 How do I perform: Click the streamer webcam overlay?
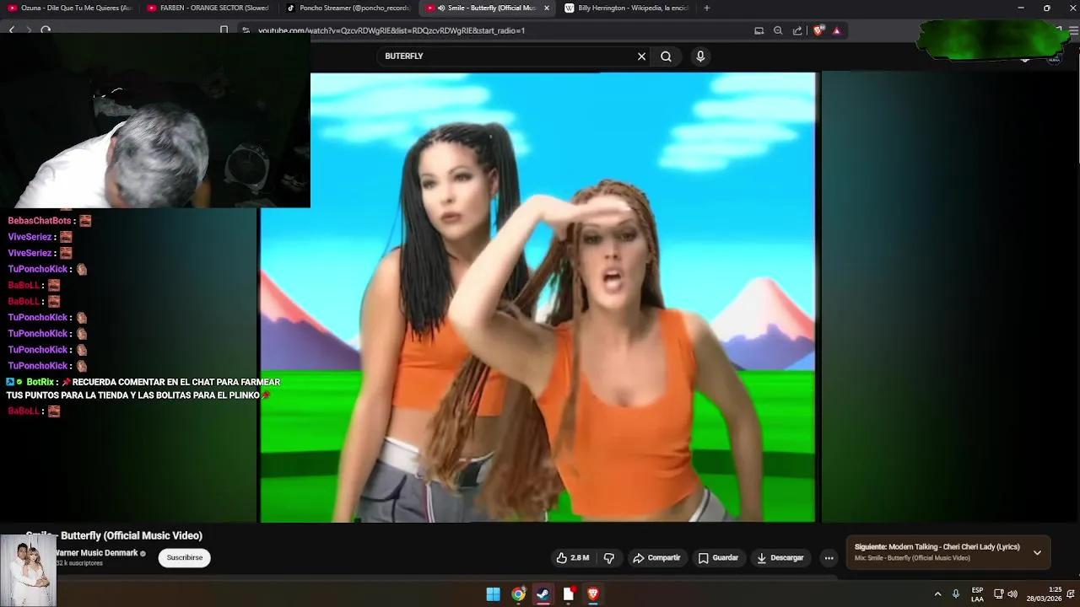tap(155, 122)
